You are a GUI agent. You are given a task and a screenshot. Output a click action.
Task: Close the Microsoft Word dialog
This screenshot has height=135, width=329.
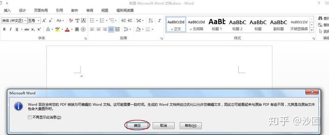[x=312, y=92]
